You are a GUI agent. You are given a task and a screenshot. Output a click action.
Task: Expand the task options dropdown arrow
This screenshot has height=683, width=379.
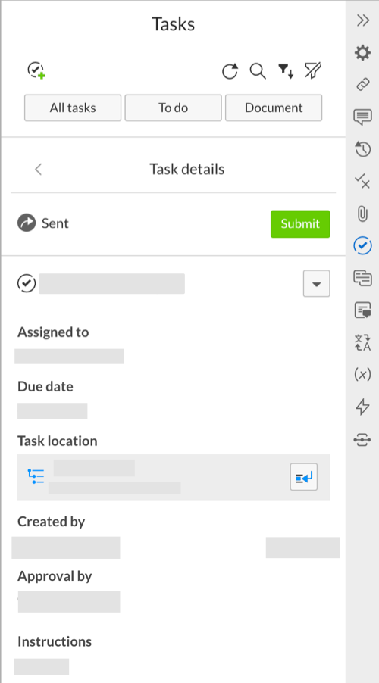point(317,283)
